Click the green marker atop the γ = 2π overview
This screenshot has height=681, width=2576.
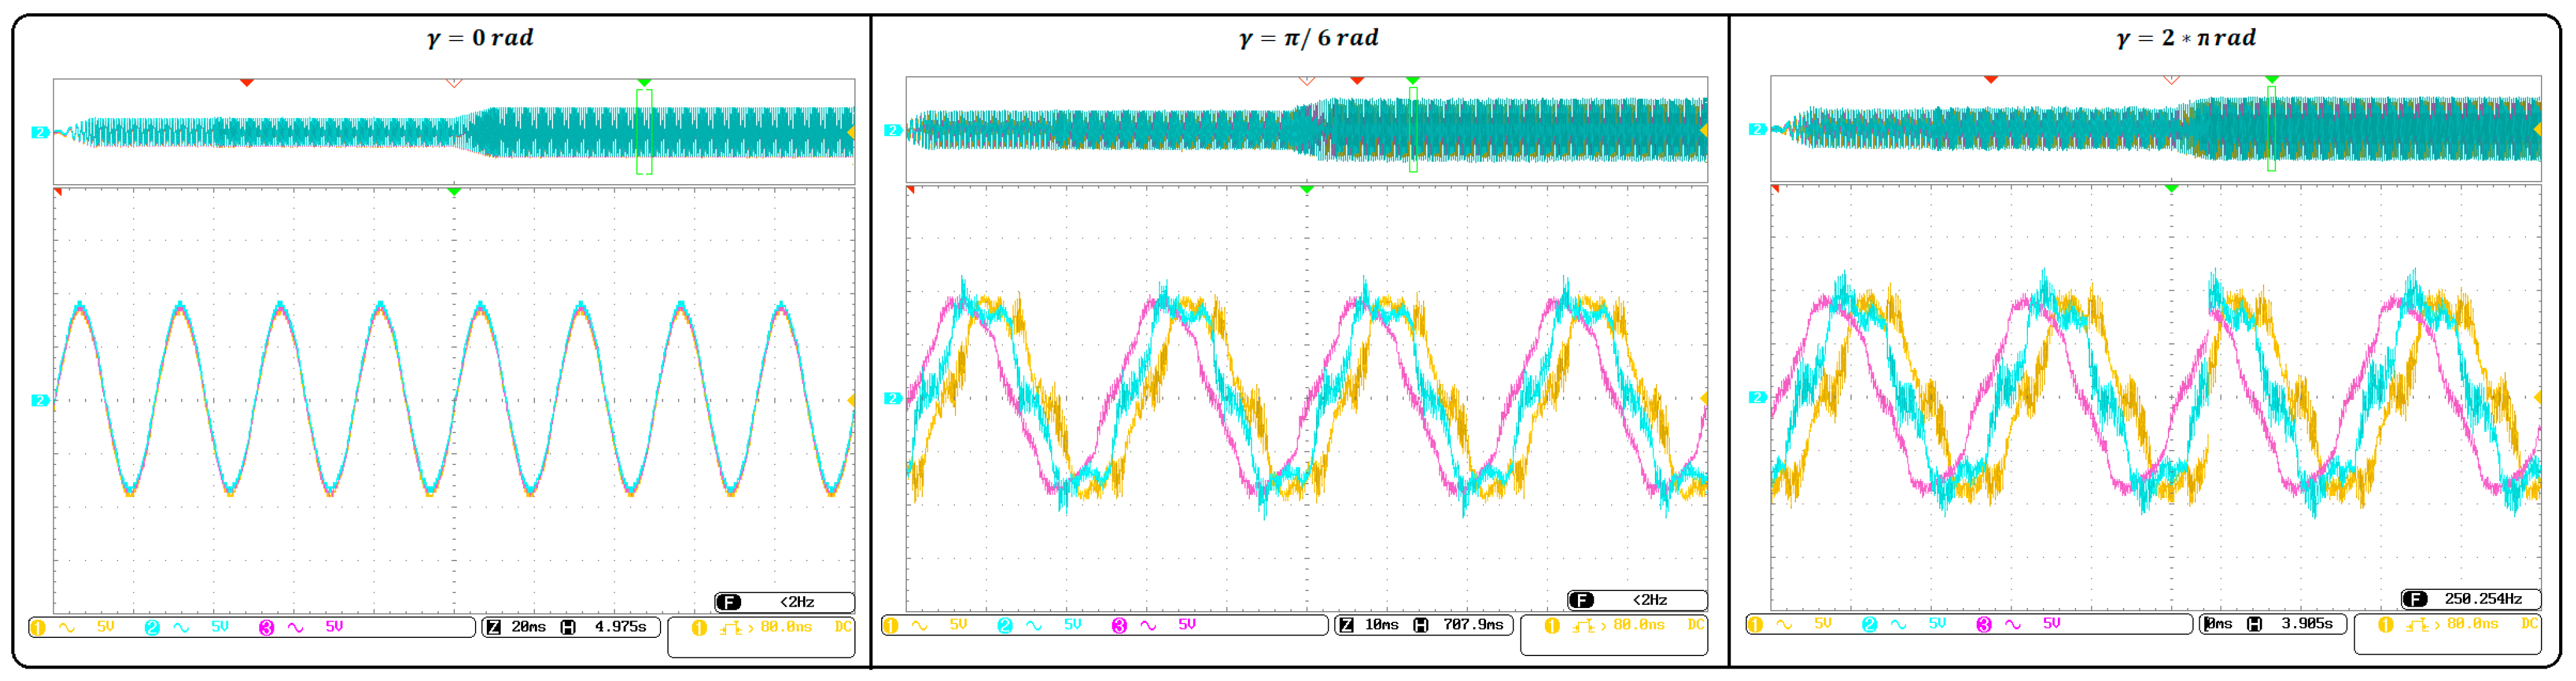(x=2271, y=79)
